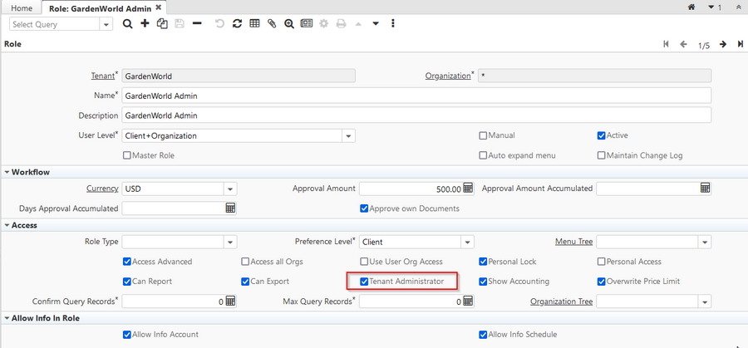The image size is (748, 348).
Task: Expand the Currency dropdown list
Action: (x=230, y=189)
